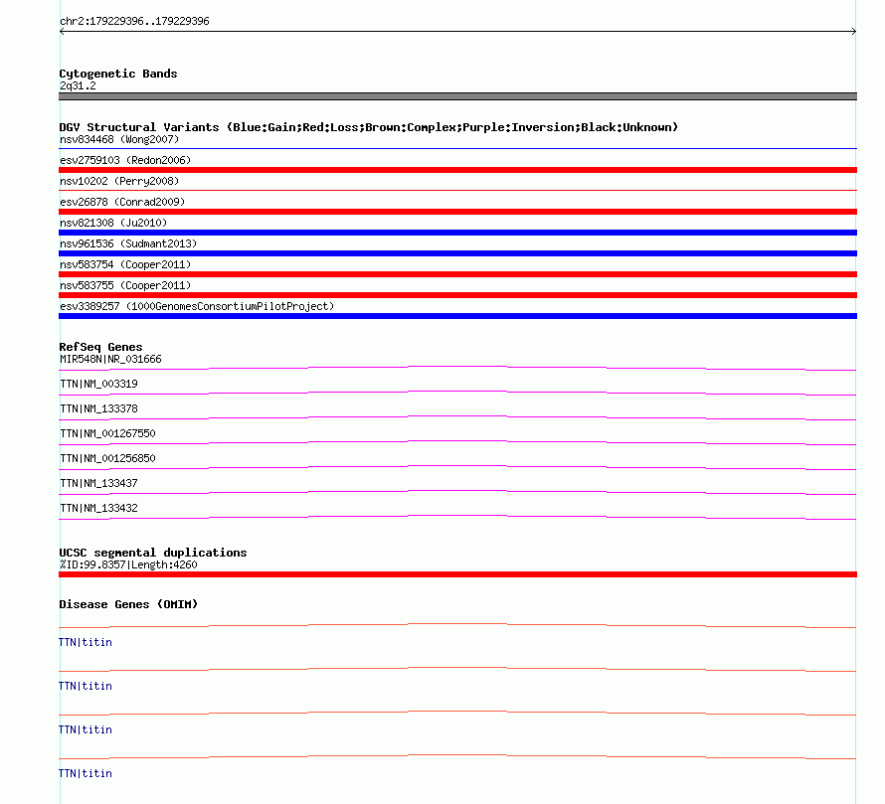The height and width of the screenshot is (804, 885).
Task: Click blue gain bar under nsv961536
Action: tap(457, 253)
